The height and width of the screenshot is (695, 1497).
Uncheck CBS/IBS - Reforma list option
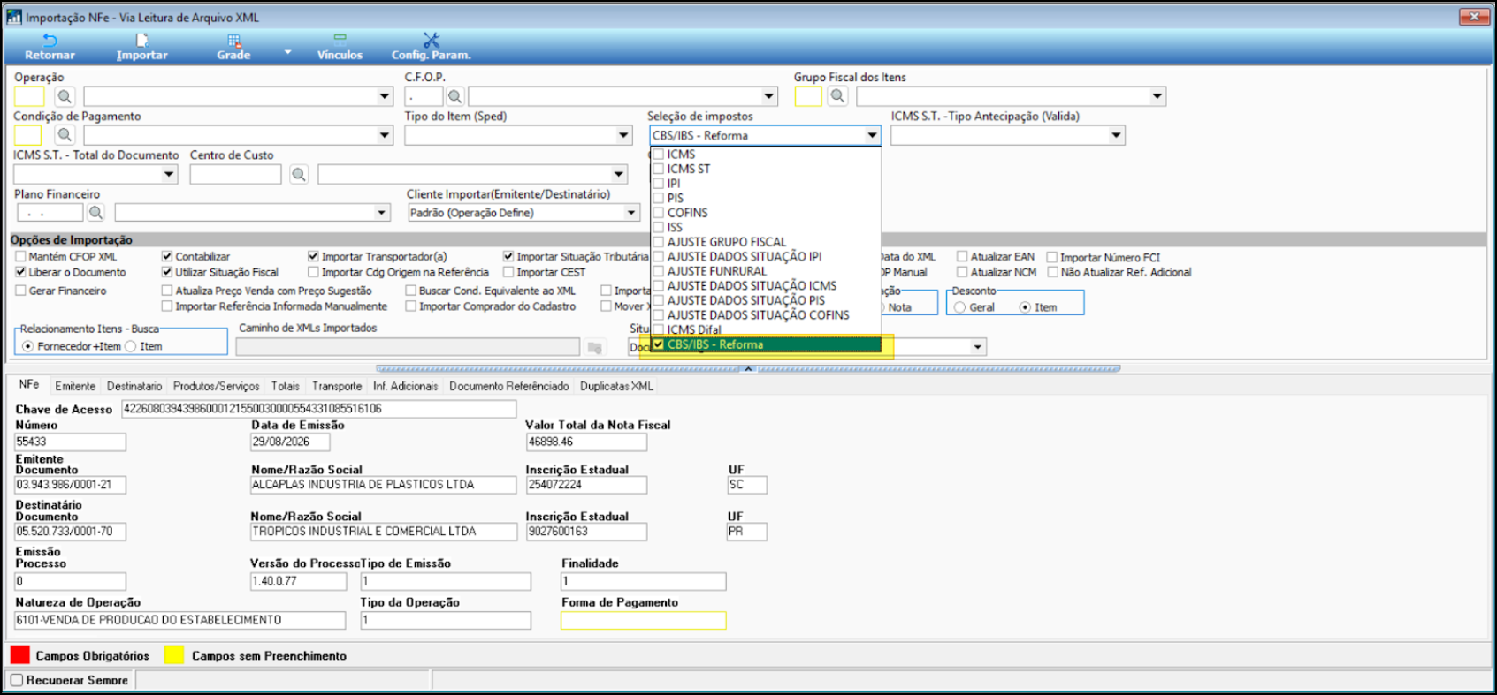click(x=658, y=344)
